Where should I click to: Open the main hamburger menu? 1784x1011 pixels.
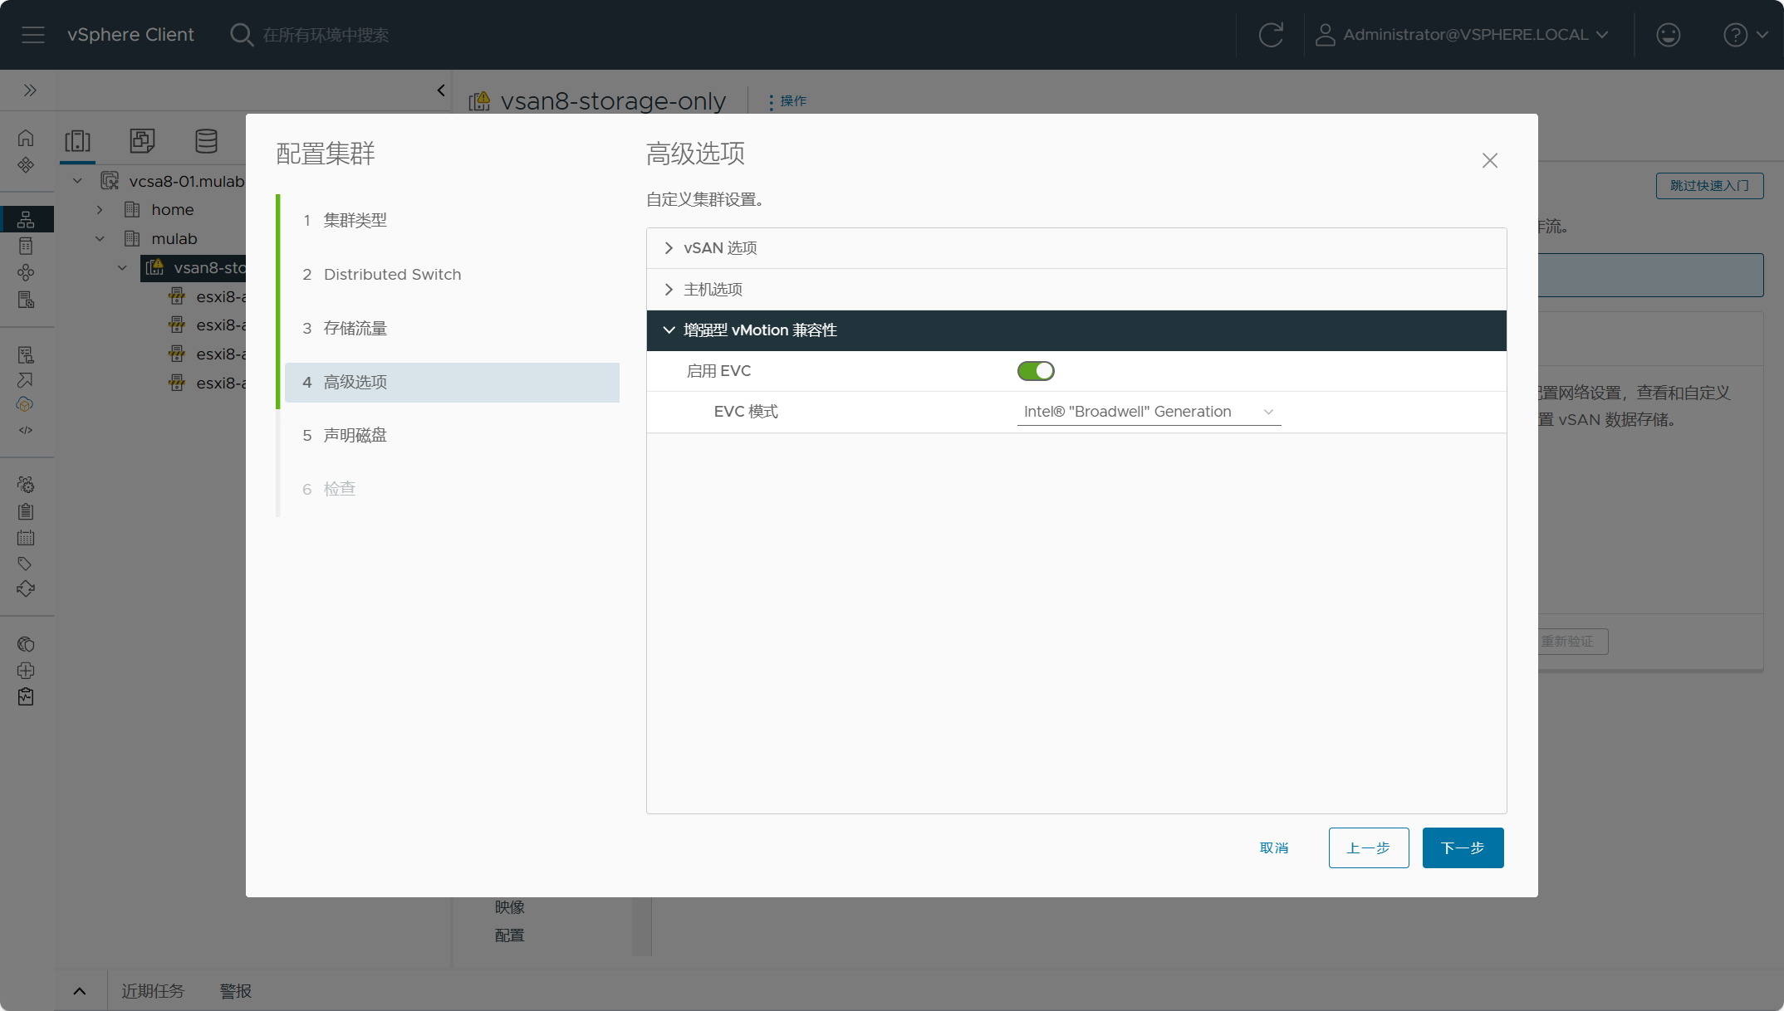[33, 35]
